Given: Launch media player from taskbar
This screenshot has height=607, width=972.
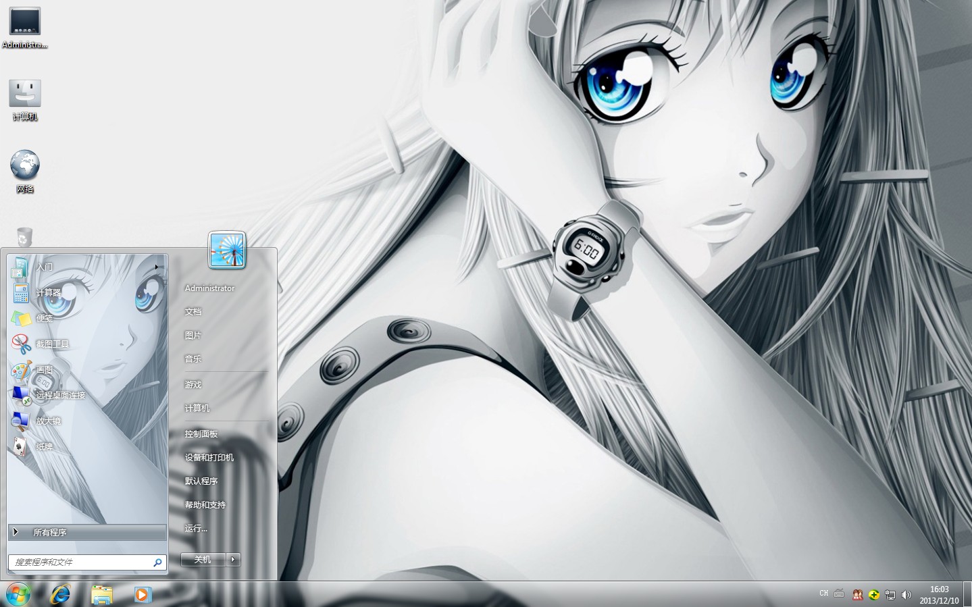Looking at the screenshot, I should pyautogui.click(x=142, y=594).
